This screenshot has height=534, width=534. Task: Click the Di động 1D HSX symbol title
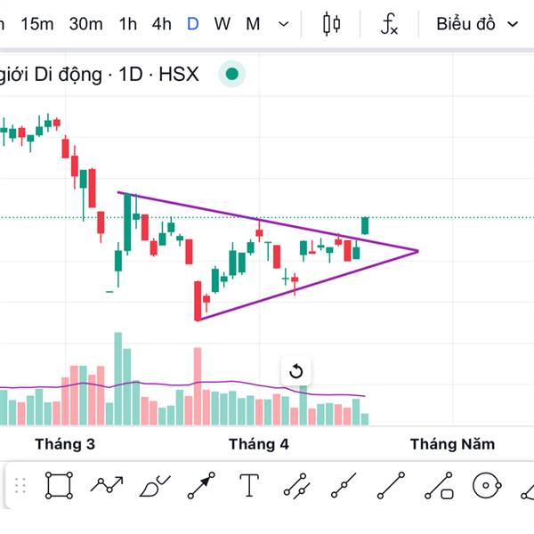100,75
